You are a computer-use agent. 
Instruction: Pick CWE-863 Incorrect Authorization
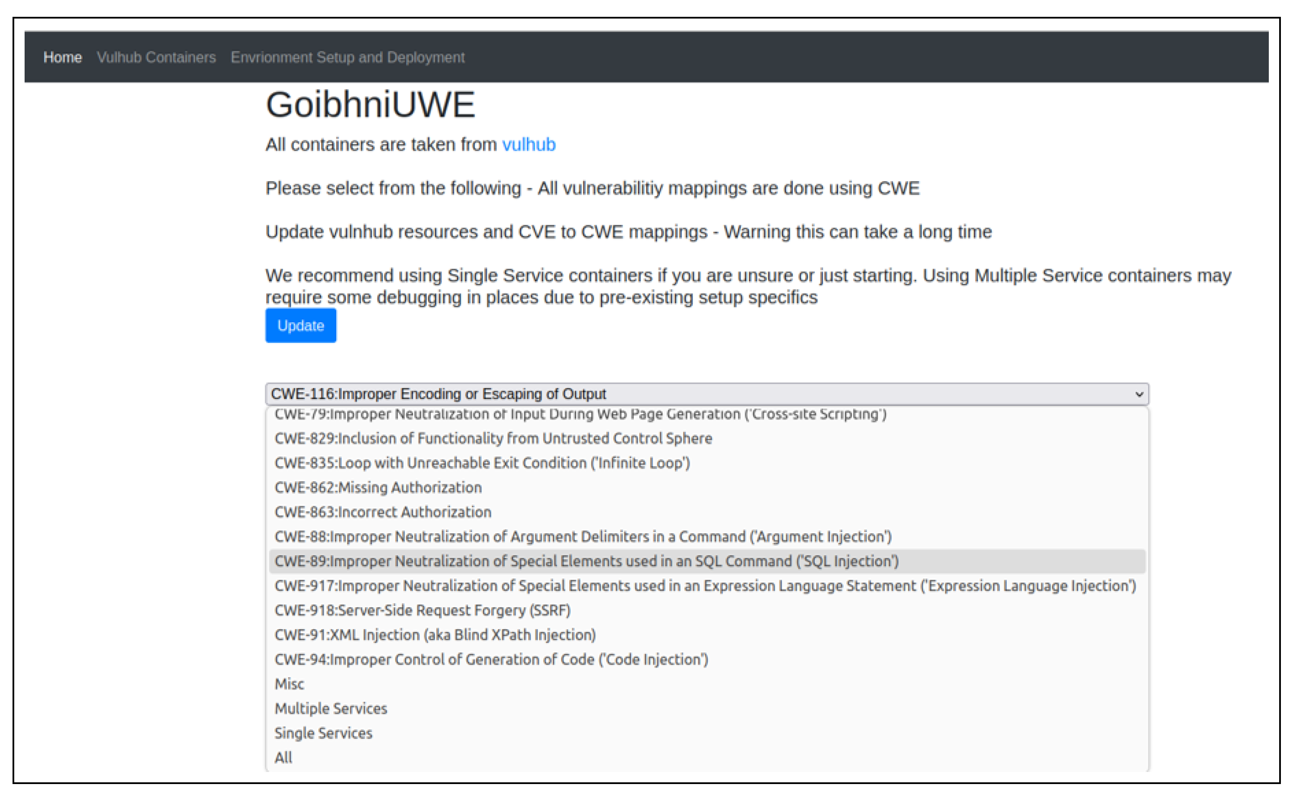pos(383,511)
